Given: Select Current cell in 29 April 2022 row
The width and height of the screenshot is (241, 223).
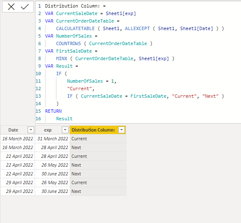Looking at the screenshot, I should pyautogui.click(x=98, y=182).
